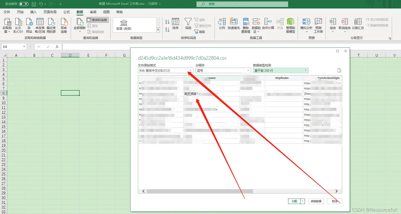Click the 加载 load button
Screen dimensions: 401x214
[294, 201]
